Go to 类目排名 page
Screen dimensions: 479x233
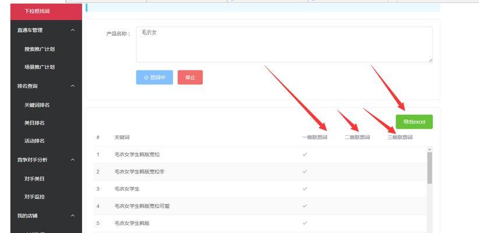(x=34, y=123)
